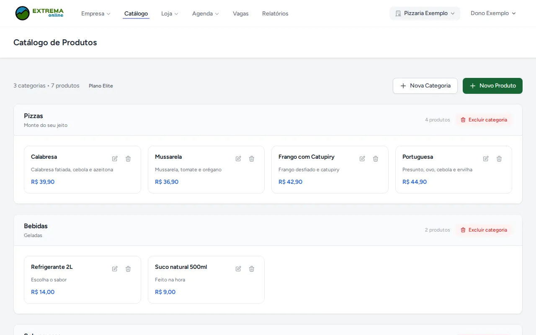
Task: Click the Nova Categoria button
Action: click(x=425, y=86)
